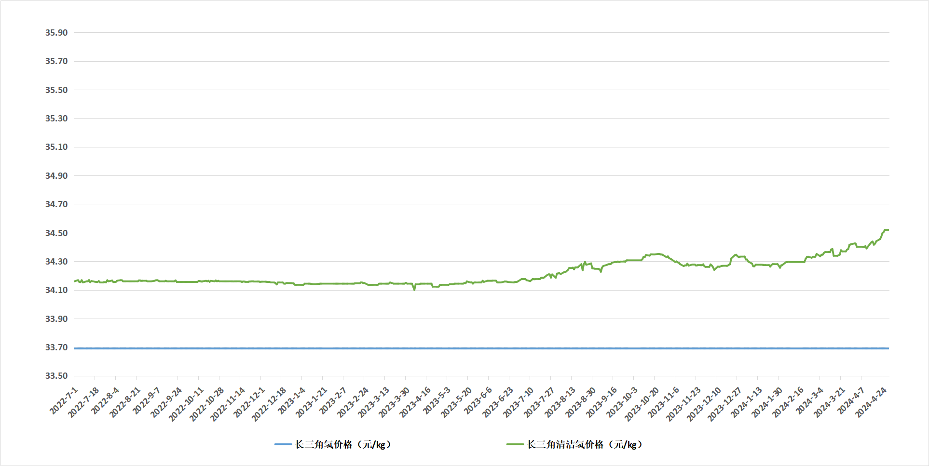Image resolution: width=929 pixels, height=466 pixels.
Task: Select the x-axis date 2023-12-27
Action: coord(724,404)
